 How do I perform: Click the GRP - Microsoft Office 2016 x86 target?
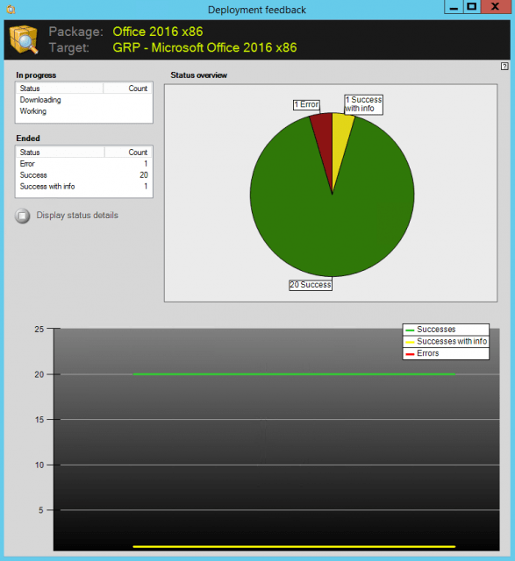[x=204, y=47]
